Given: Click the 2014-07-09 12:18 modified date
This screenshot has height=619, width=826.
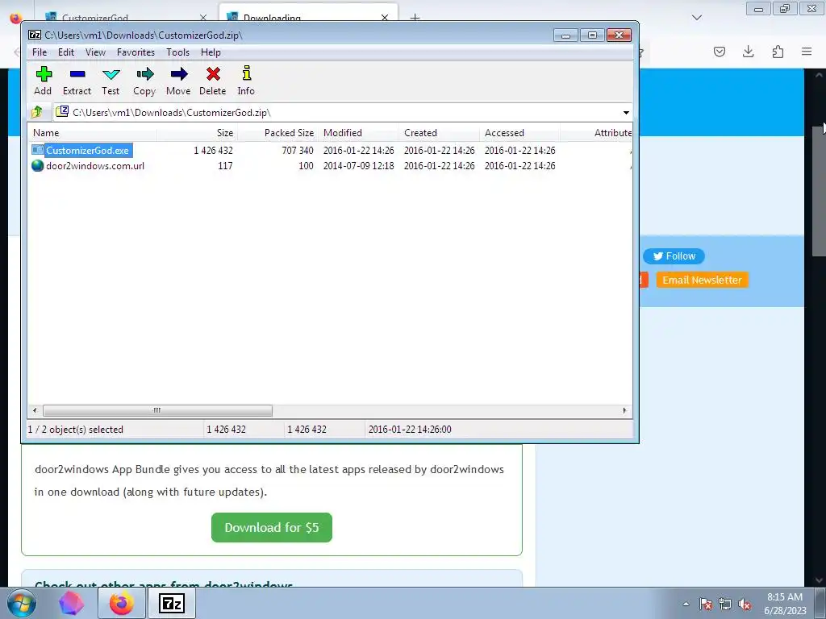Looking at the screenshot, I should click(359, 166).
